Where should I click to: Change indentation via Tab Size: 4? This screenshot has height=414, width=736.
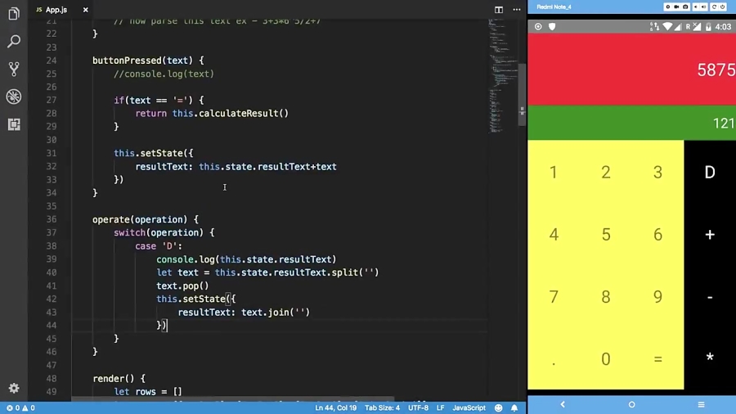tap(382, 408)
